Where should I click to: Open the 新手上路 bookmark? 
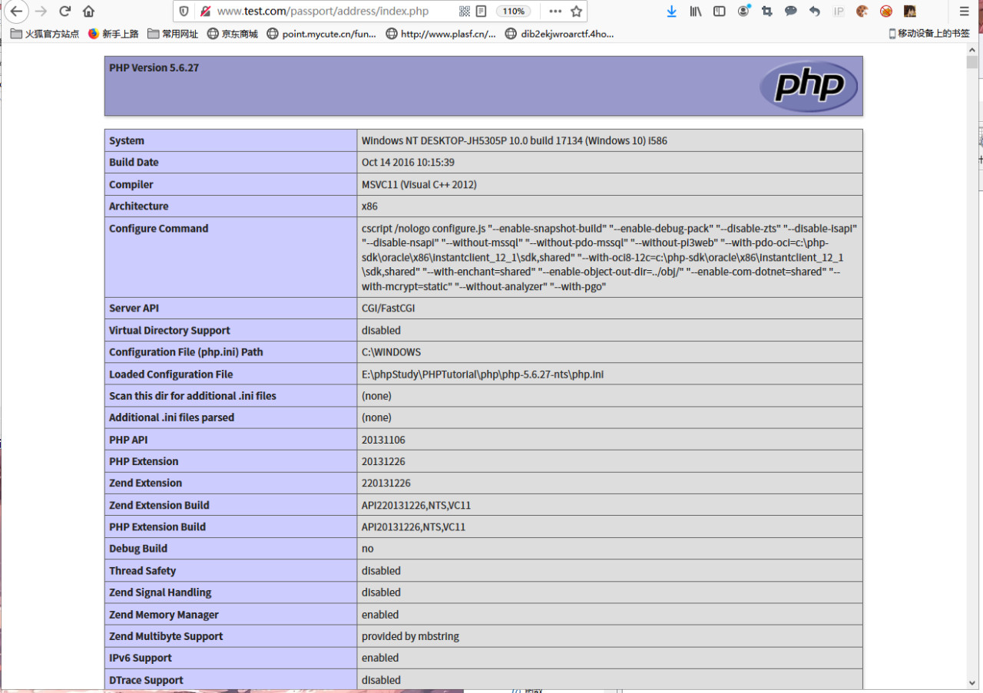[x=114, y=34]
